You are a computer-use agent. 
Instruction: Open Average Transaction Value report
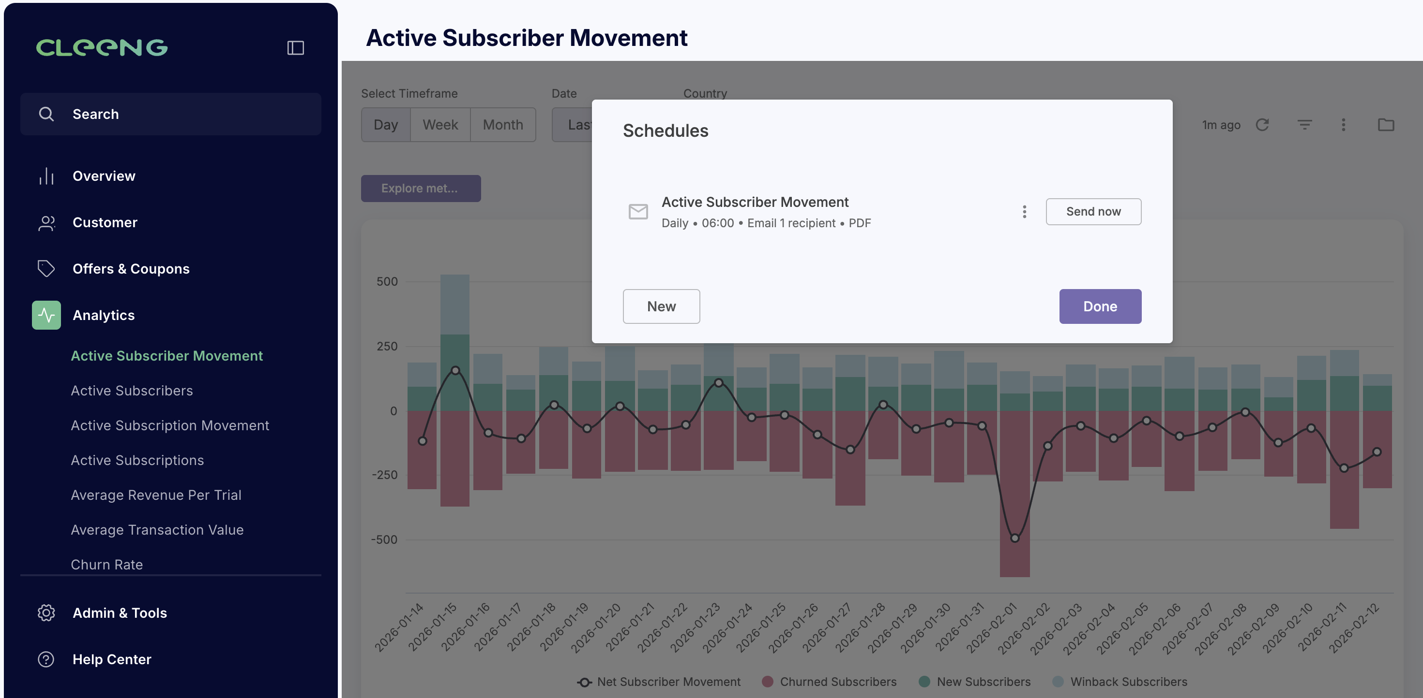tap(157, 530)
